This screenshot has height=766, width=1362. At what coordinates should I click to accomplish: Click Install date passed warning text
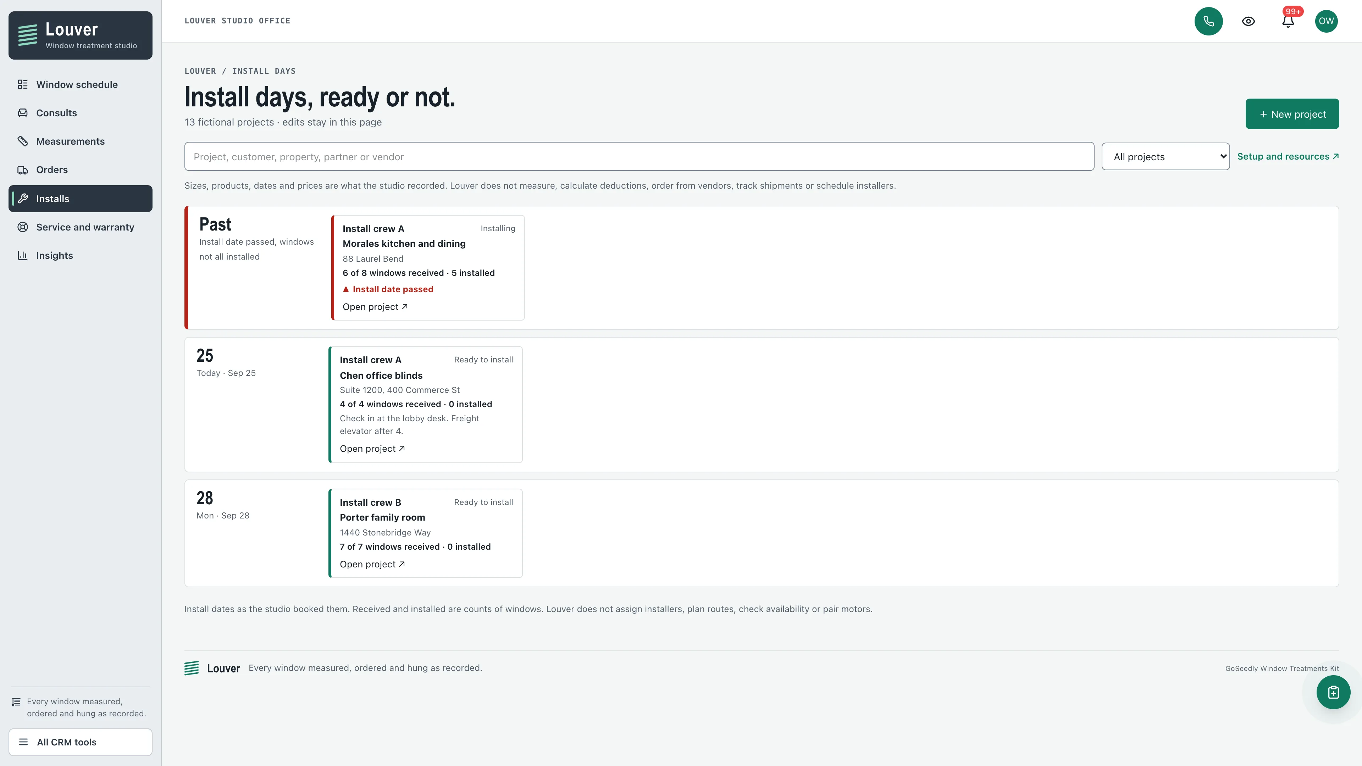pos(393,289)
